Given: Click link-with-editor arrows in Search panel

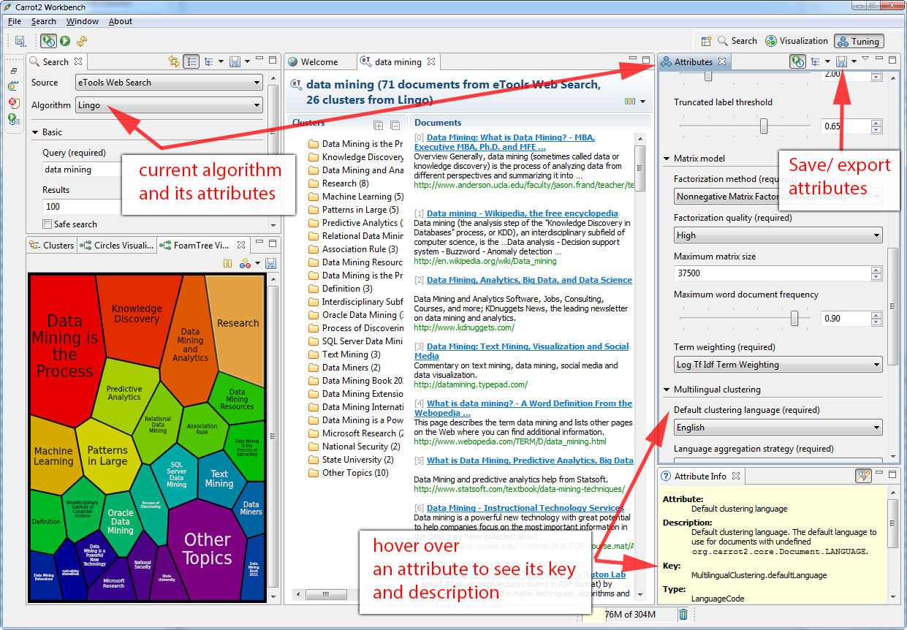Looking at the screenshot, I should coord(173,61).
